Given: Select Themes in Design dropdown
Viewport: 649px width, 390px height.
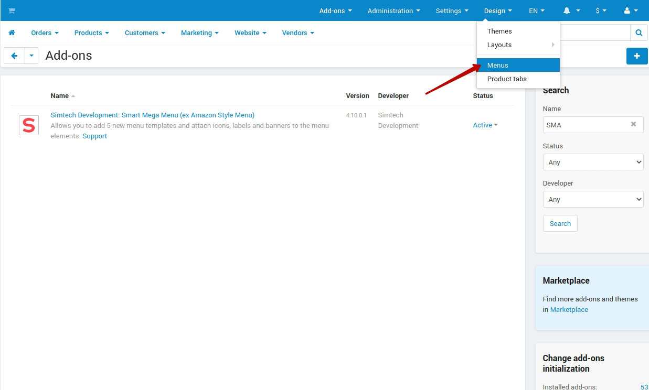Looking at the screenshot, I should [518, 31].
